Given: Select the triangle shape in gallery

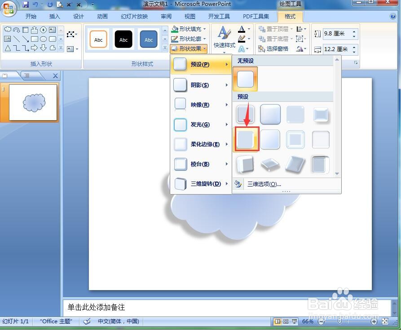Looking at the screenshot, I should coord(8,48).
